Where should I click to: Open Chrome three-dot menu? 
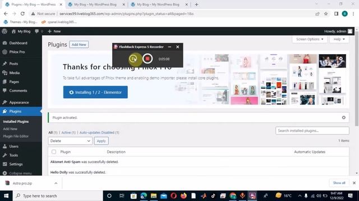(353, 13)
